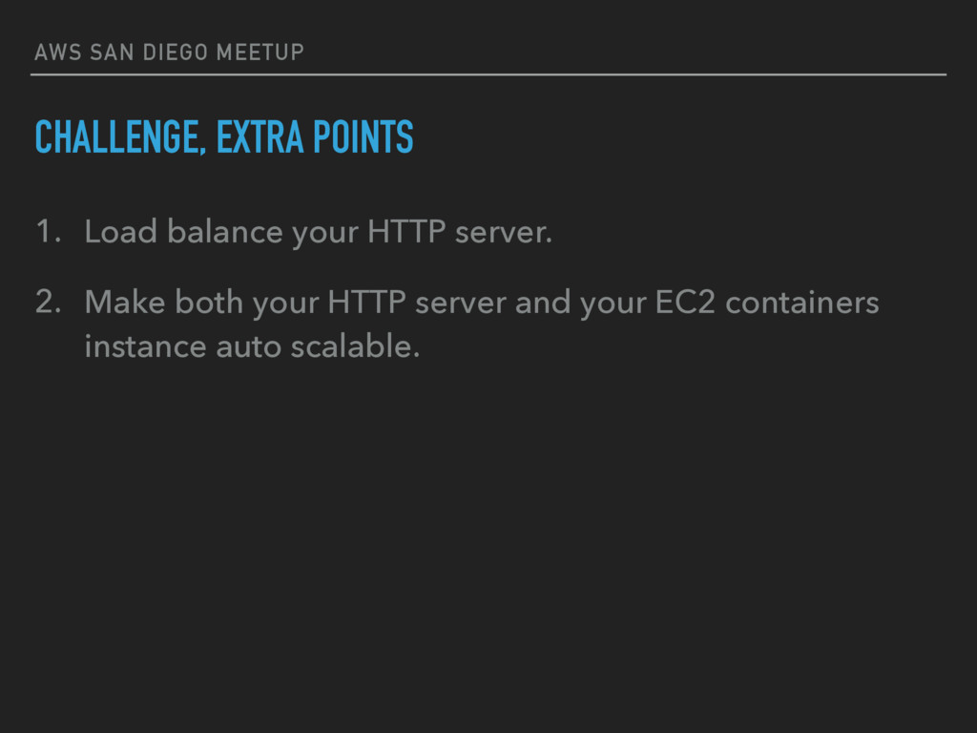Click the AWS SAN DIEGO MEETUP header text
This screenshot has width=977, height=733.
click(x=170, y=52)
